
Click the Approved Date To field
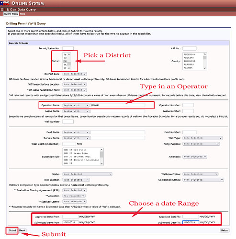(191, 217)
